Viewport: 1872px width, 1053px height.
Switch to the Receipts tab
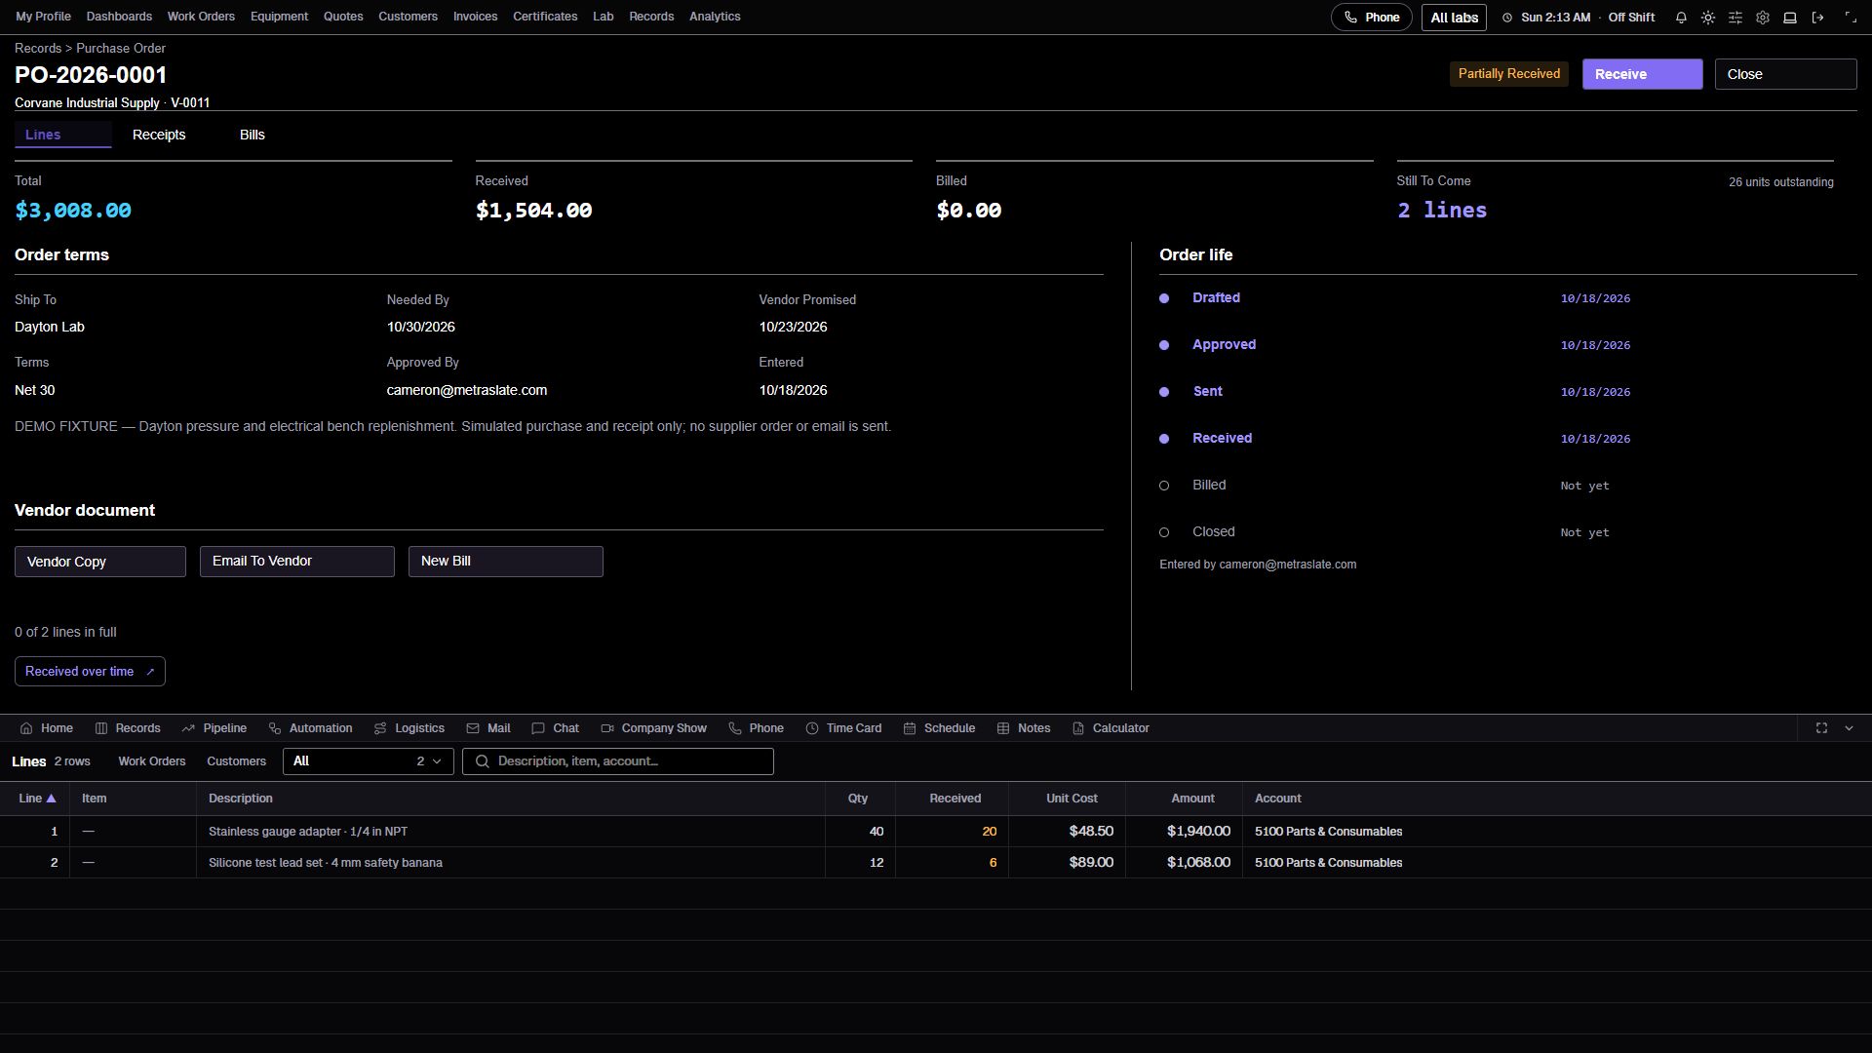click(x=159, y=135)
